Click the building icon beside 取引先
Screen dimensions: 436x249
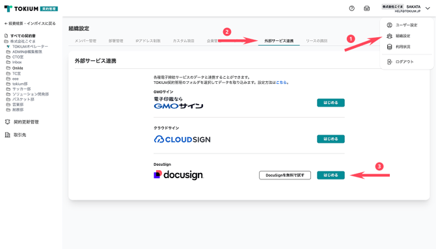8,135
